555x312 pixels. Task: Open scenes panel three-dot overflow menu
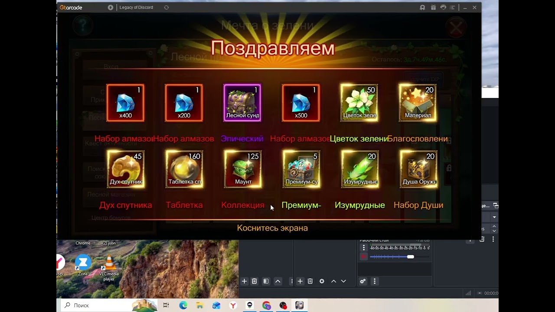coord(292,281)
